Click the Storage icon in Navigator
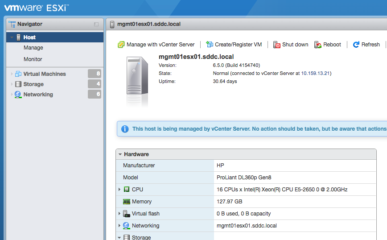Image resolution: width=387 pixels, height=240 pixels. pyautogui.click(x=18, y=84)
